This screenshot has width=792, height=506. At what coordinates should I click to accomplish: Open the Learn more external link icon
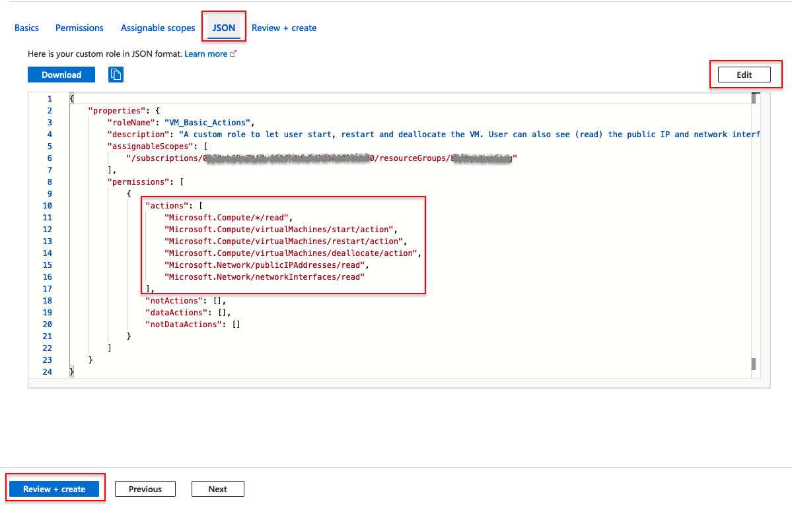232,53
